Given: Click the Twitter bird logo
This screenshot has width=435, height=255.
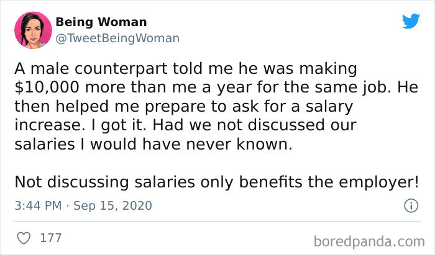Looking at the screenshot, I should pyautogui.click(x=411, y=20).
